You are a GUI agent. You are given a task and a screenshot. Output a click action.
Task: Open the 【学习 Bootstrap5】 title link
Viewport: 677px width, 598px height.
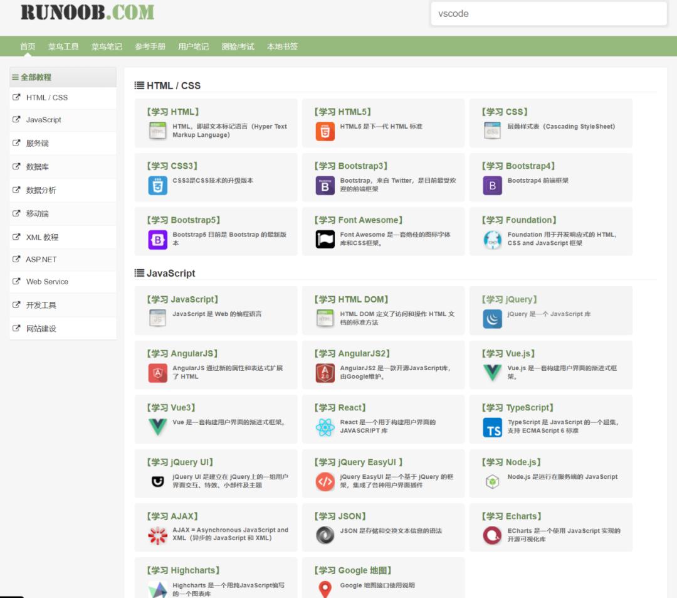point(184,220)
